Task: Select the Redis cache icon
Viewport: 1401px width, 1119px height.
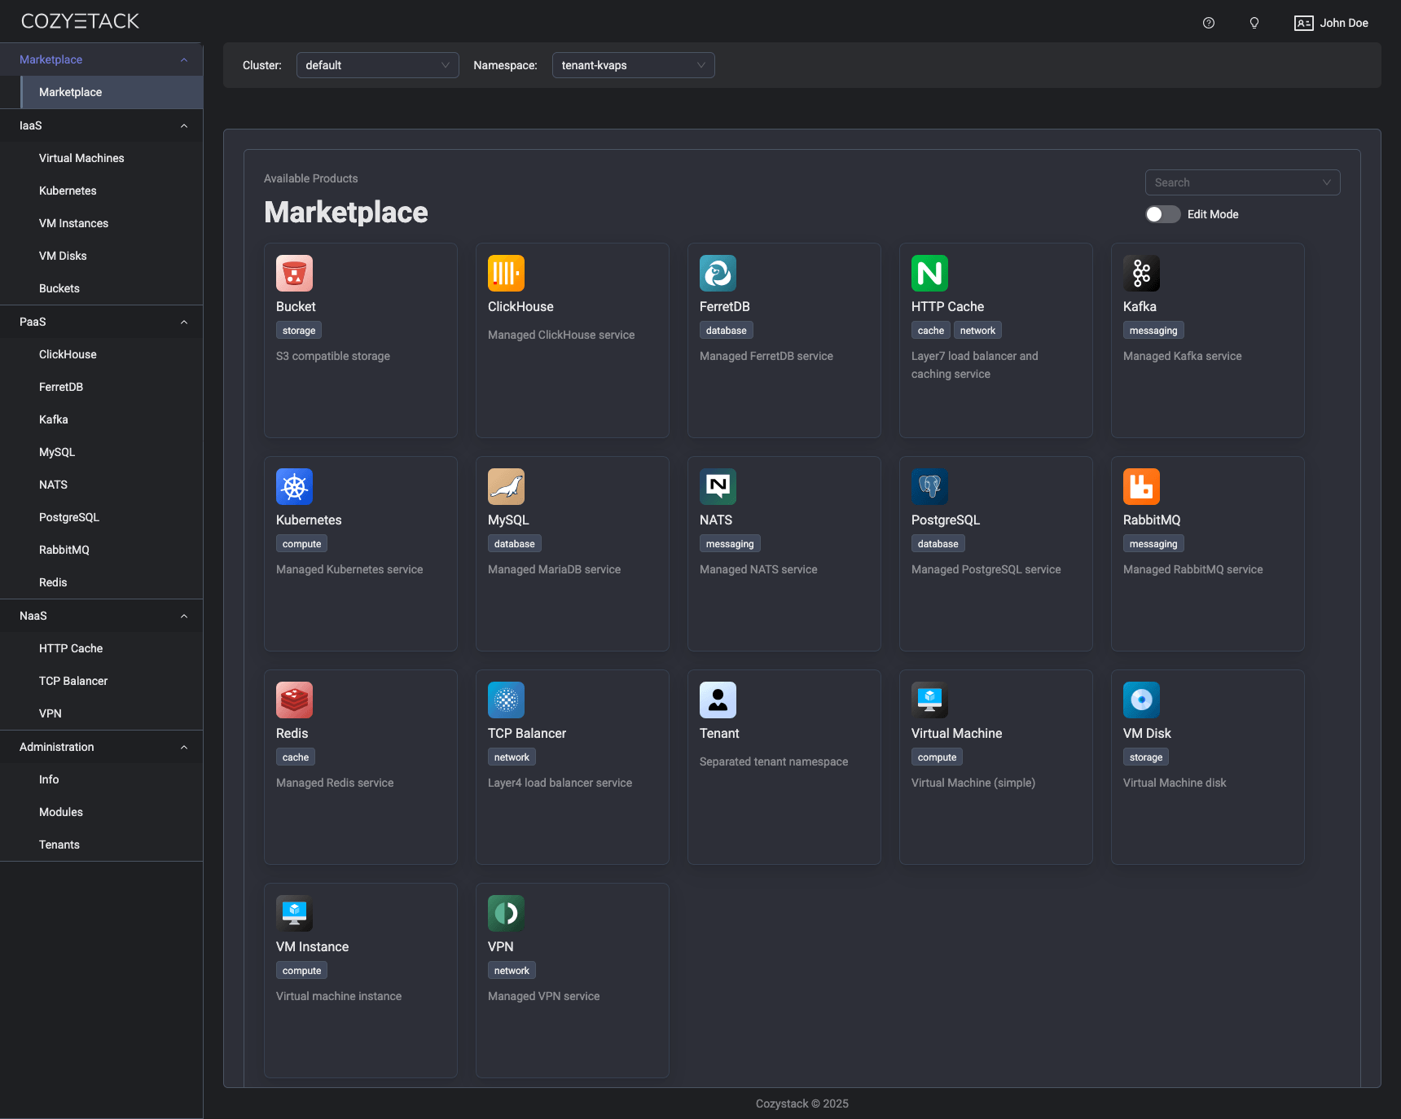Action: (x=294, y=700)
